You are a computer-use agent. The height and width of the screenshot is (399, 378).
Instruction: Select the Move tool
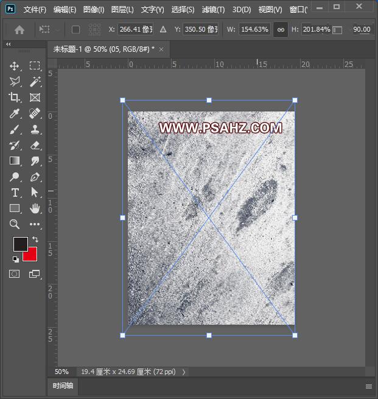[14, 66]
